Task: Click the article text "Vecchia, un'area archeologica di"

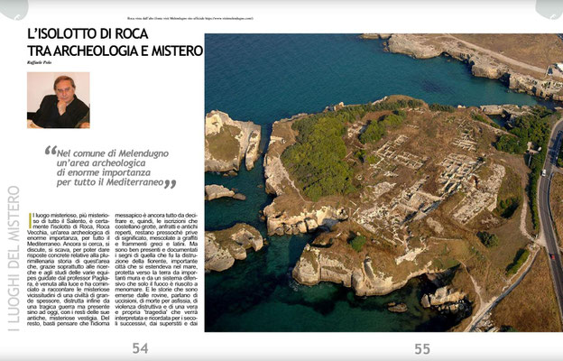Action: [69, 232]
